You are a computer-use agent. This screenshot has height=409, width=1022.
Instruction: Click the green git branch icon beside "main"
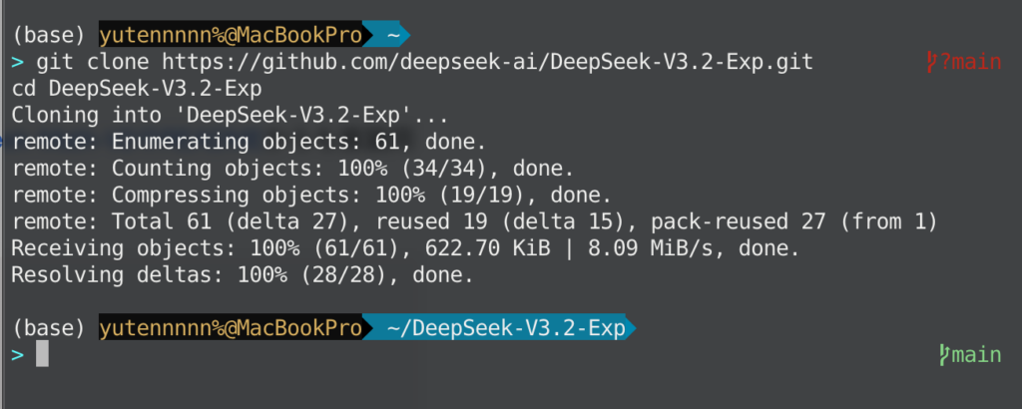coord(944,354)
